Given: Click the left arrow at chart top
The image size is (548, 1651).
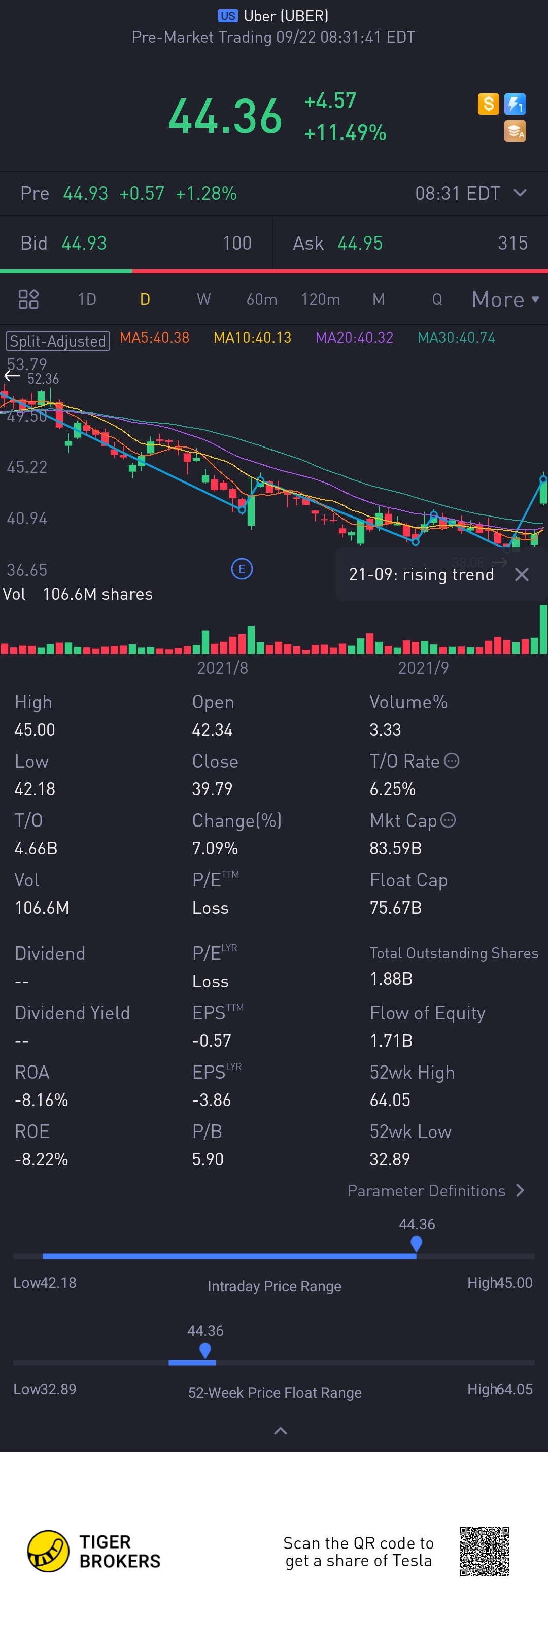Looking at the screenshot, I should [12, 376].
